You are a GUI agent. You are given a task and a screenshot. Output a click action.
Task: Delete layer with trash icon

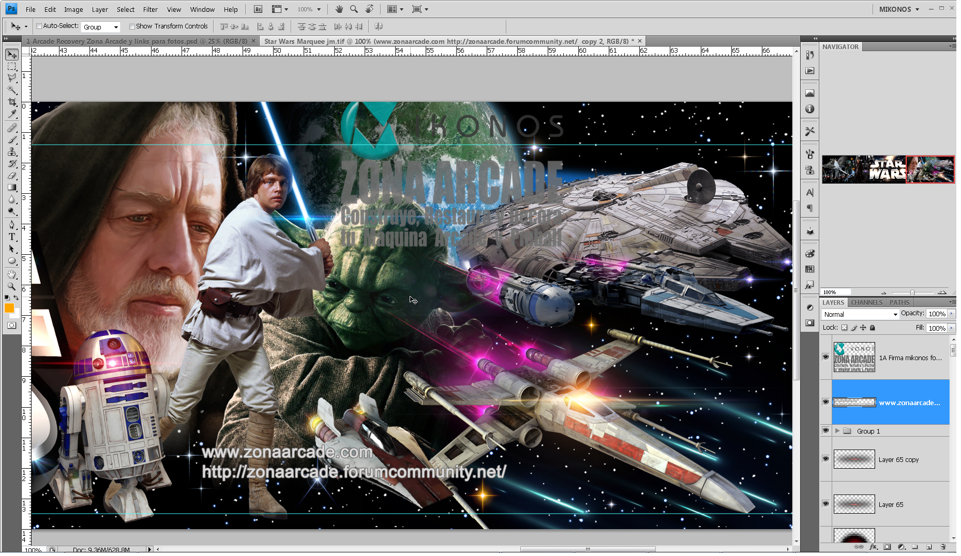(943, 547)
